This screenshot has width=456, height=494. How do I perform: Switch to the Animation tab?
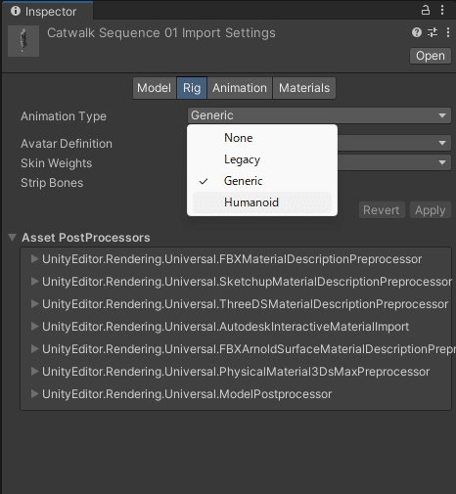click(240, 88)
